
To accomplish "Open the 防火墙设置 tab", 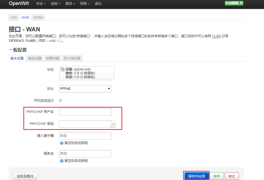I will (72, 58).
